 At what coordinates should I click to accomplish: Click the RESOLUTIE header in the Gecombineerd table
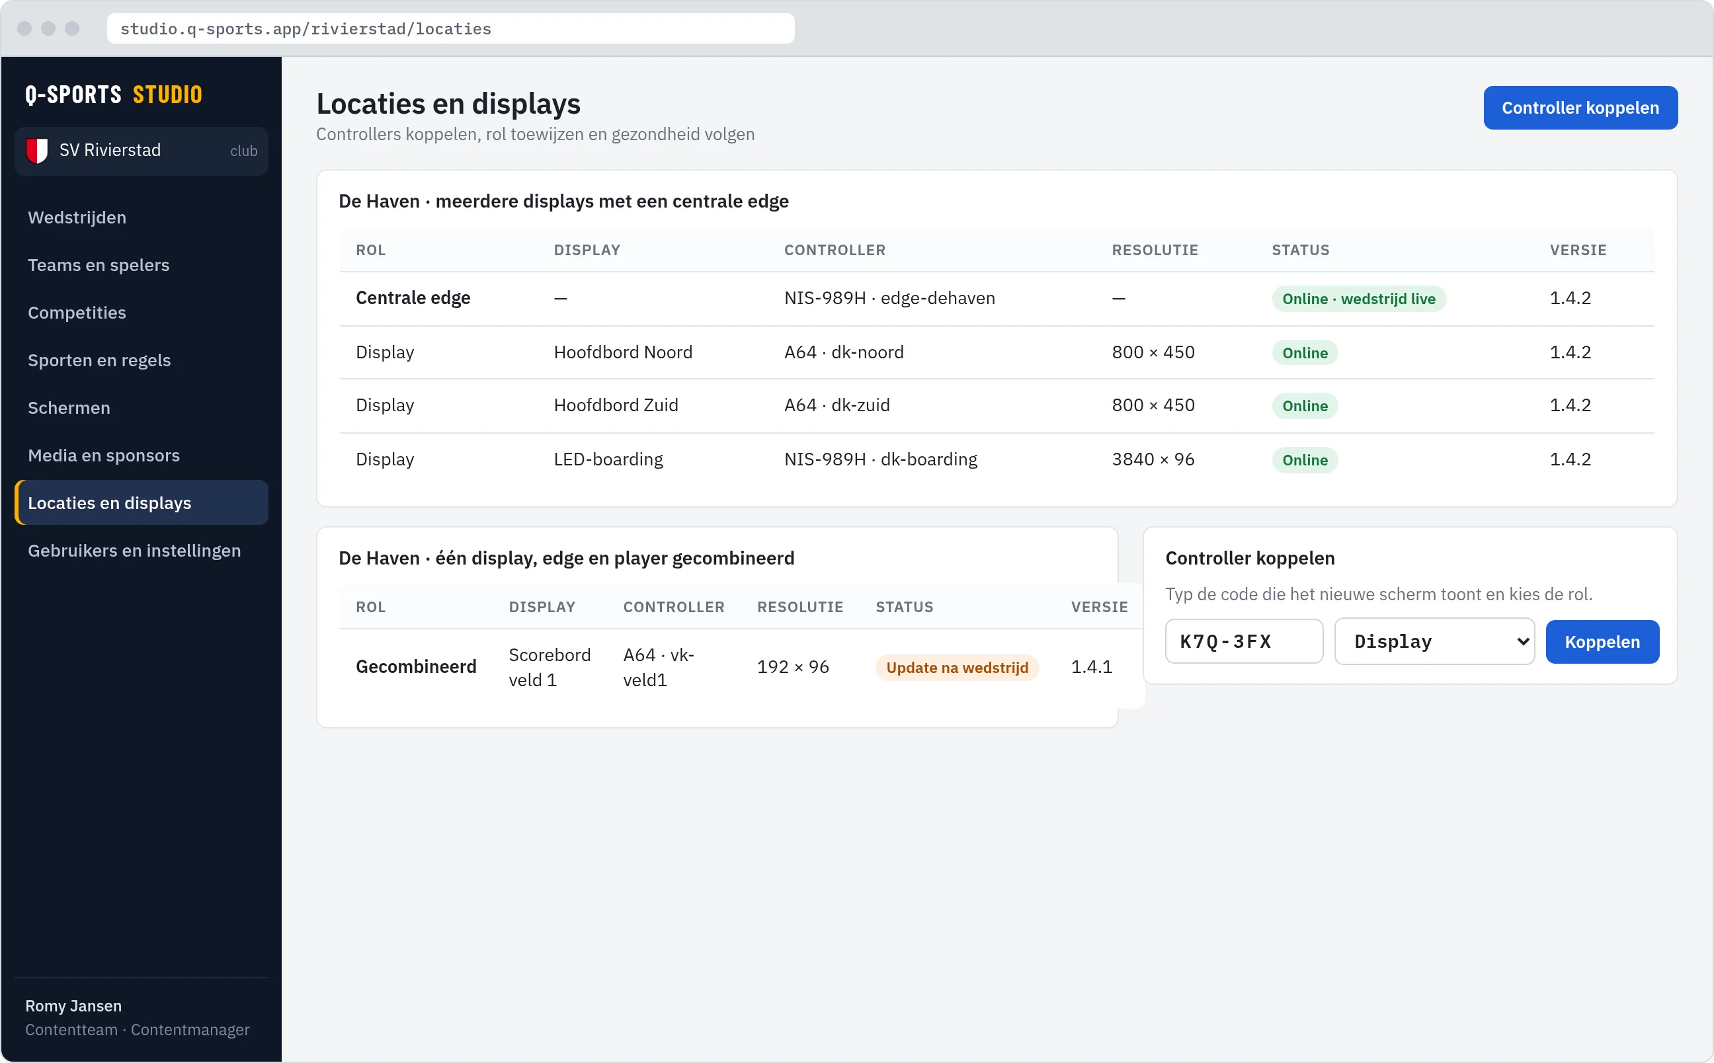[x=800, y=607]
